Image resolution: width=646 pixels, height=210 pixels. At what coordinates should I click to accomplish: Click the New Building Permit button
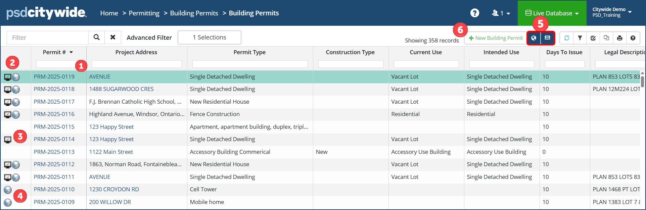pyautogui.click(x=496, y=38)
